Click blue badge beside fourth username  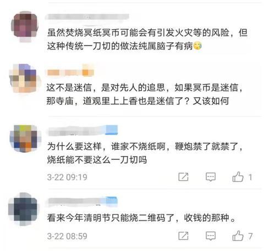112,201
